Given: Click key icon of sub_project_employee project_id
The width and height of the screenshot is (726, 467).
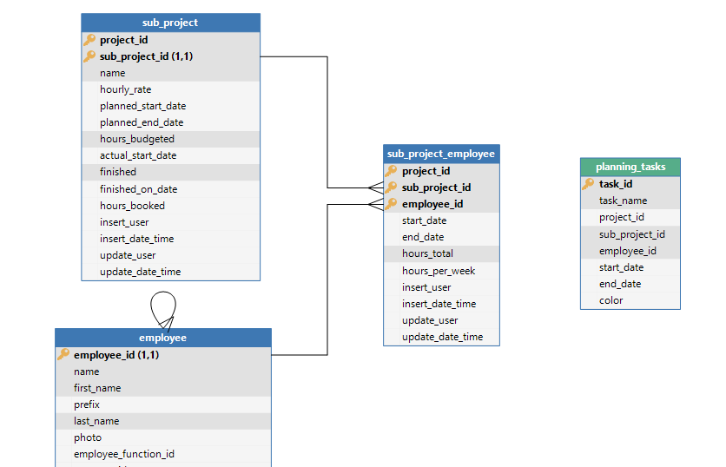Looking at the screenshot, I should click(391, 171).
